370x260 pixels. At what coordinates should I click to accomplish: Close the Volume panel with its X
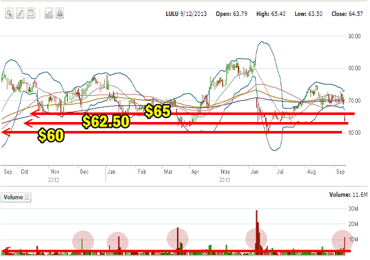click(x=27, y=197)
